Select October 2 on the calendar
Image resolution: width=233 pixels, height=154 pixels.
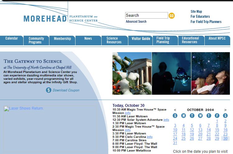(226, 121)
